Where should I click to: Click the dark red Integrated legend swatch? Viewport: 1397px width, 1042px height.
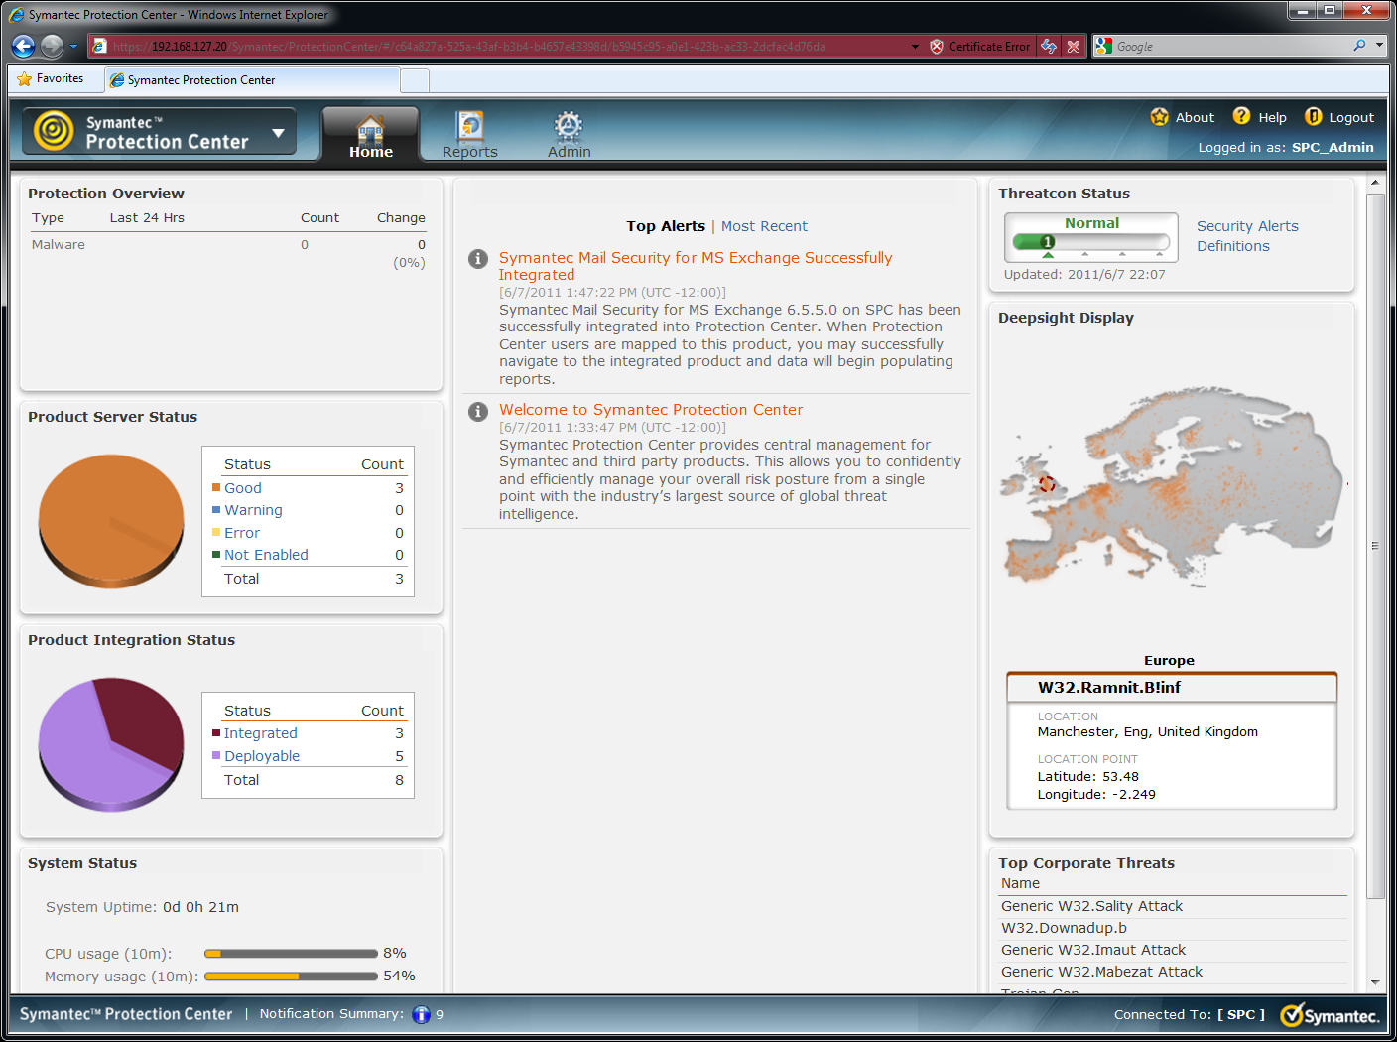coord(216,733)
